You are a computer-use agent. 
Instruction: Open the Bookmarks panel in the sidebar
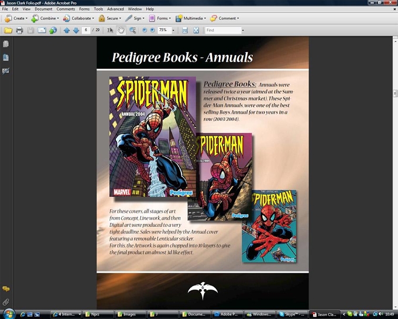click(x=6, y=57)
